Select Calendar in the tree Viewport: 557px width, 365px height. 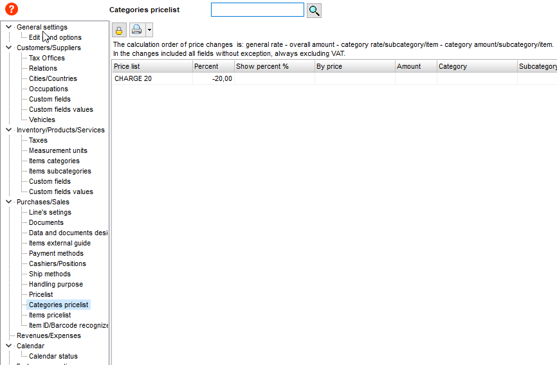point(30,346)
